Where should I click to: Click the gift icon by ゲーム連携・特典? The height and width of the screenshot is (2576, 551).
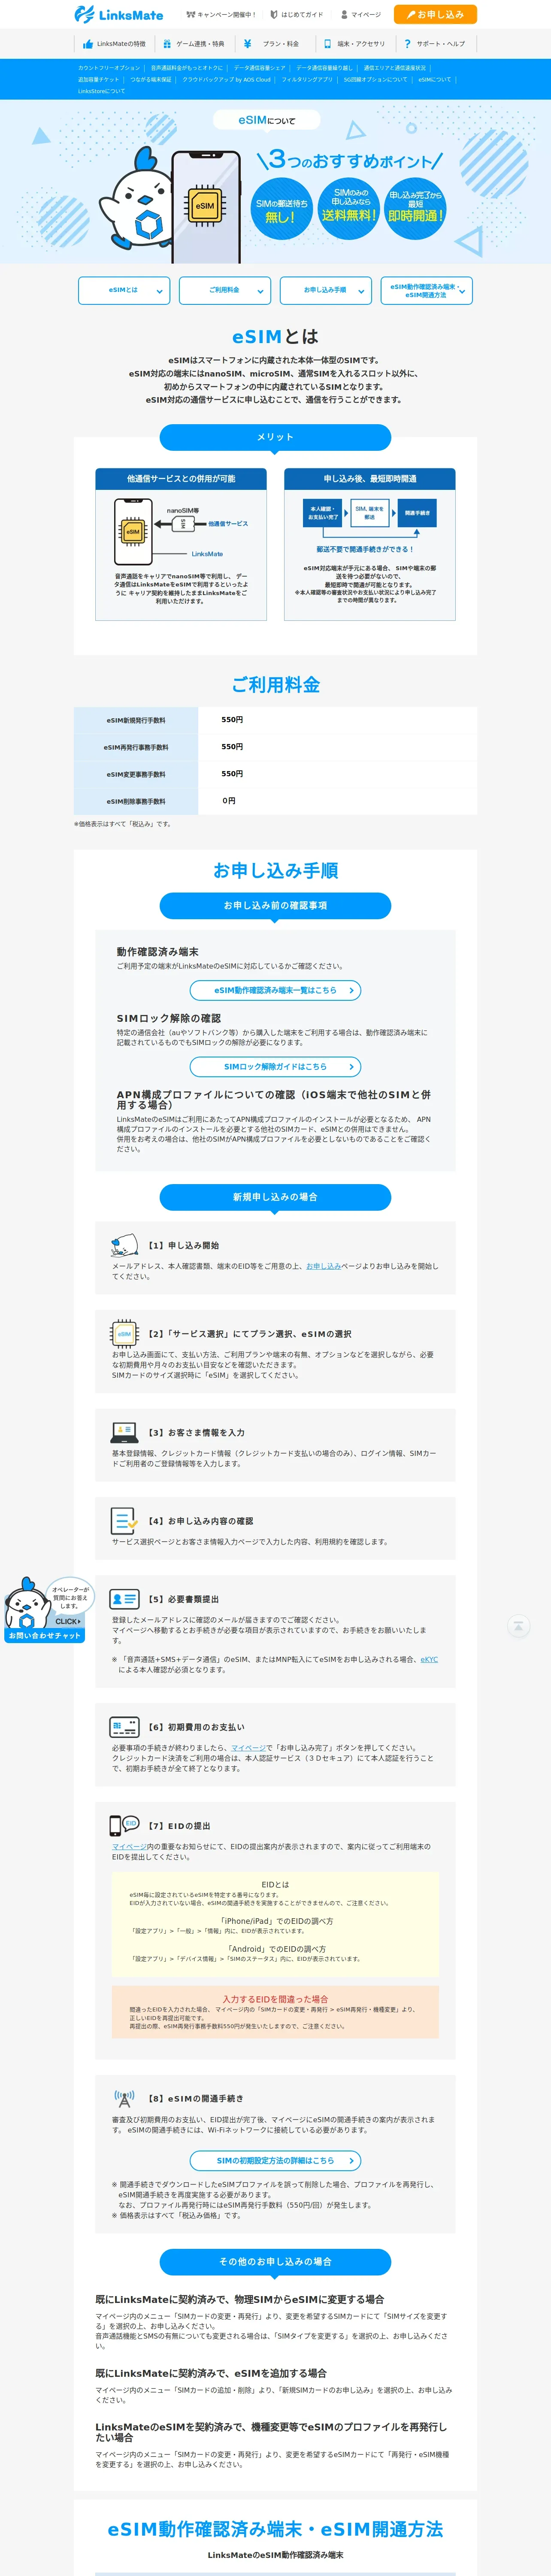(x=167, y=44)
